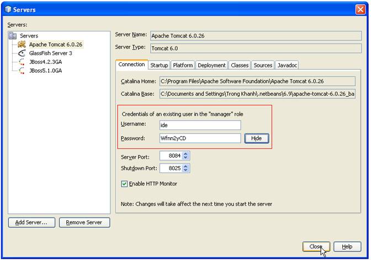The height and width of the screenshot is (260, 371).
Task: Click the GlassFish Server 3 fish icon
Action: click(22, 53)
